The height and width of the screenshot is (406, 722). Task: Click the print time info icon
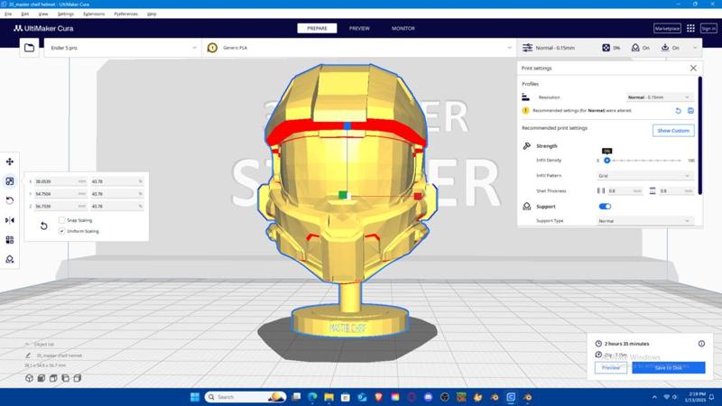point(701,344)
